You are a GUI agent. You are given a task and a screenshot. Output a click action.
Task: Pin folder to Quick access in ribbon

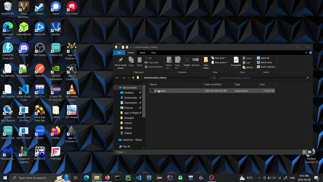[121, 63]
